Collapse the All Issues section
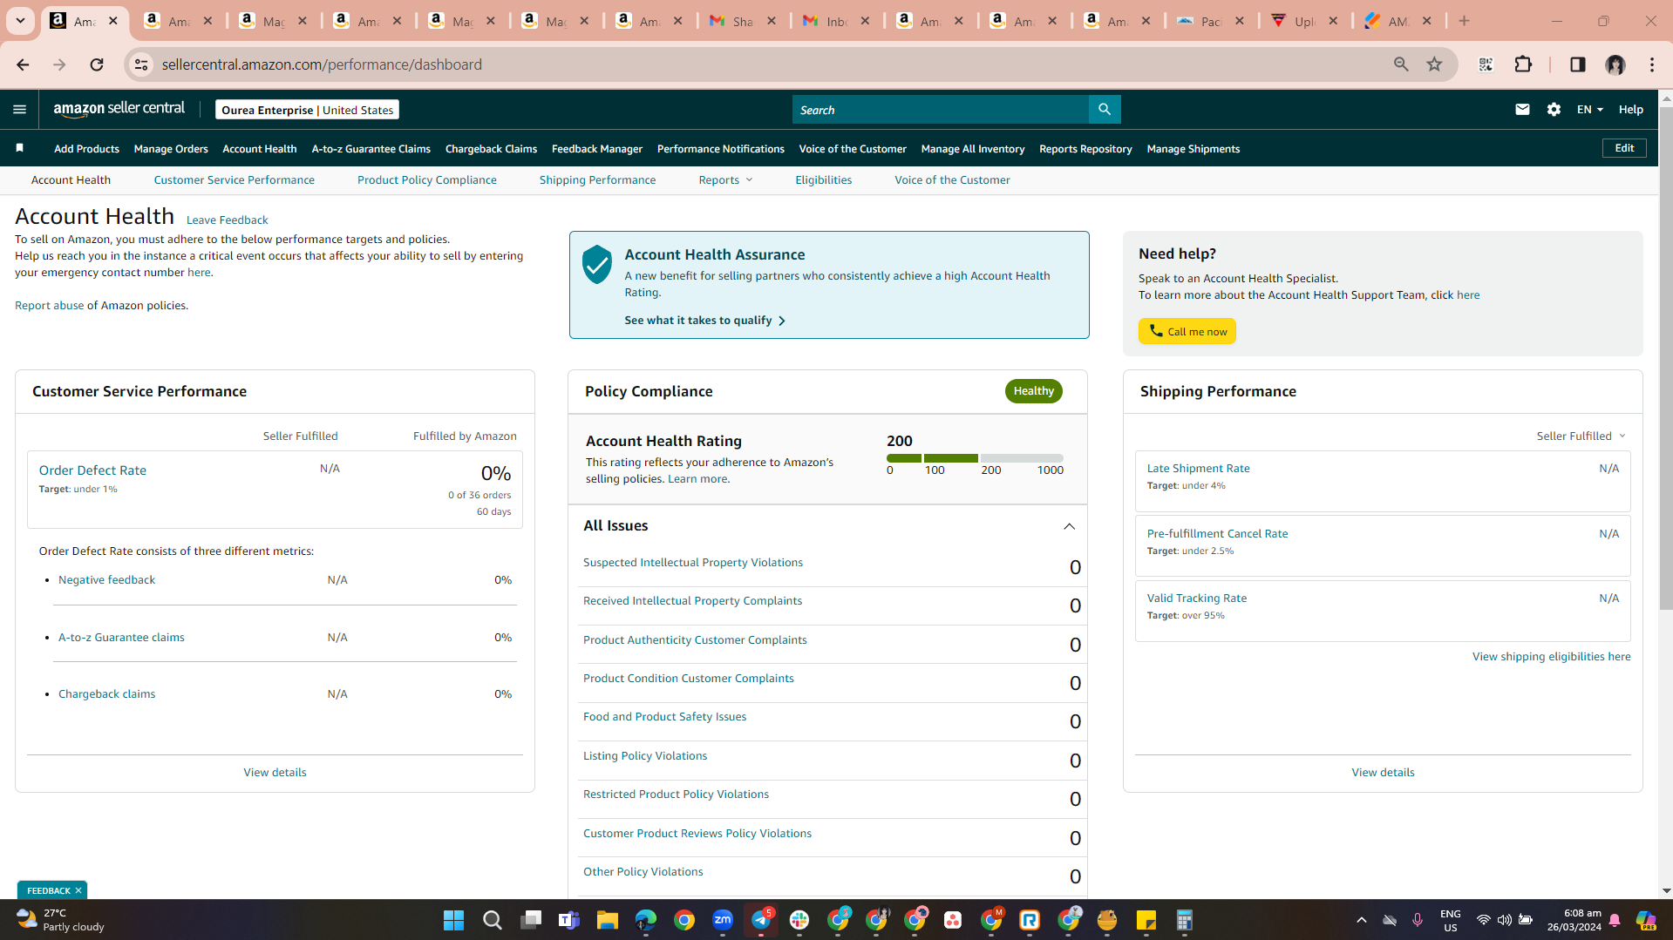The image size is (1673, 940). [1069, 526]
